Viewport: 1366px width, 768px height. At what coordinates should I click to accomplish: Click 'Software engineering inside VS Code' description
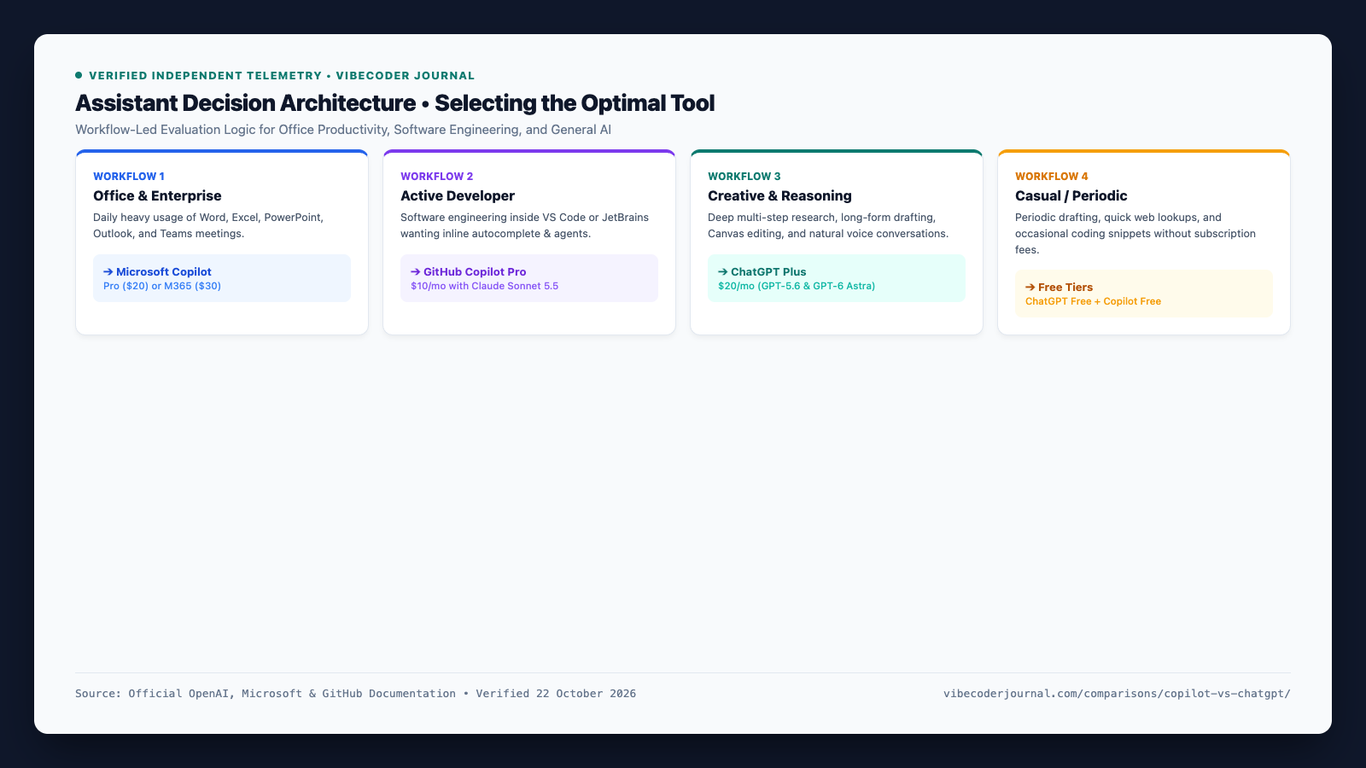pos(524,225)
